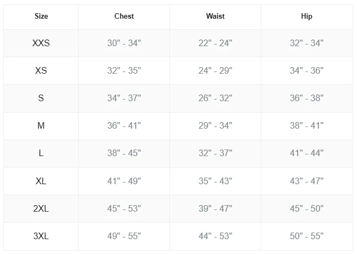
Task: Select the S size label
Action: point(41,98)
